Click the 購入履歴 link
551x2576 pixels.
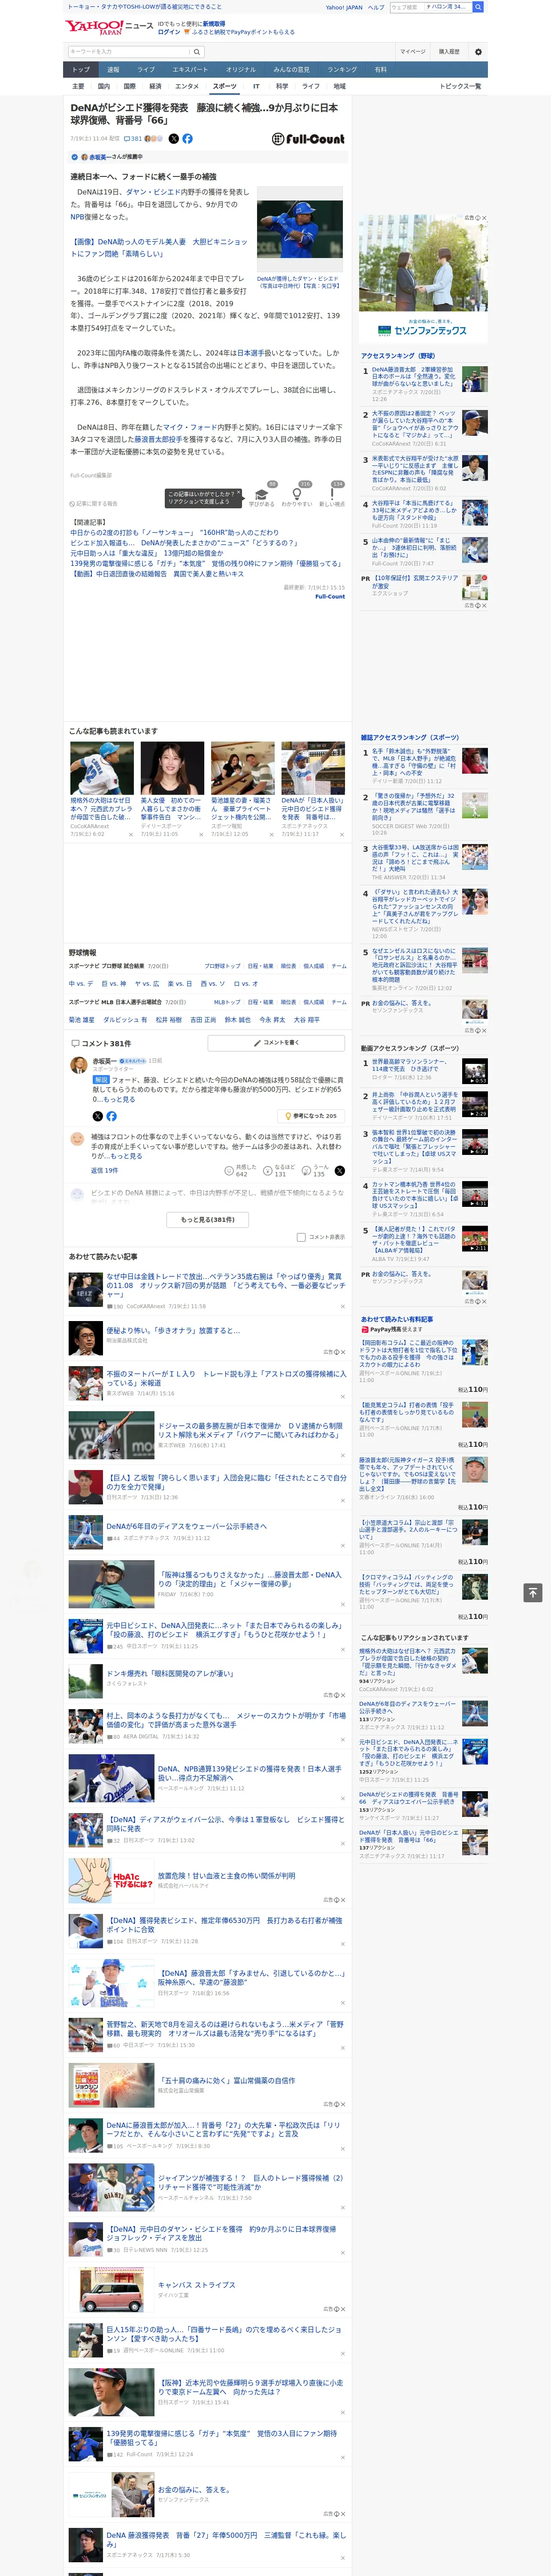(x=449, y=51)
